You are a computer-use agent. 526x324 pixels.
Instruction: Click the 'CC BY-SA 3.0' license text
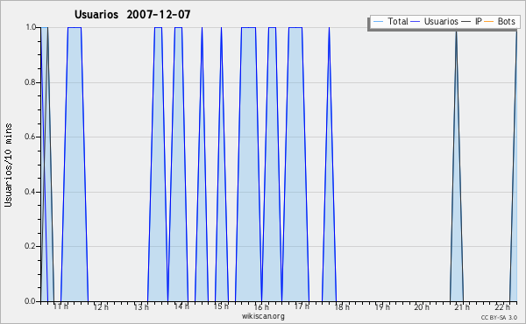(x=499, y=318)
